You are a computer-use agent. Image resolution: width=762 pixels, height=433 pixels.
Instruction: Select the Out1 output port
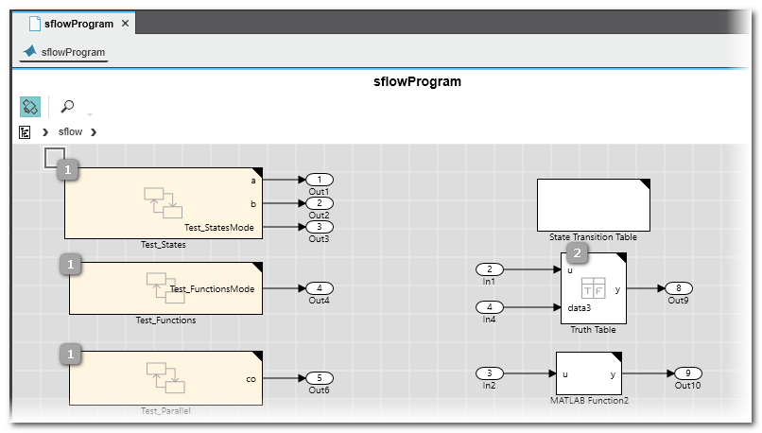(319, 179)
